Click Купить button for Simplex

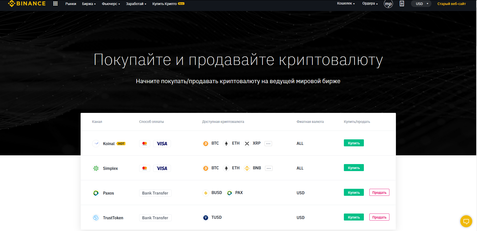[x=354, y=168]
